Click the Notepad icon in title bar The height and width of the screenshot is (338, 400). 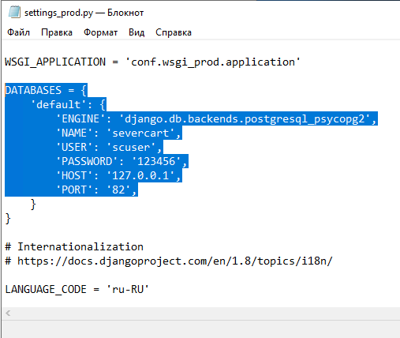click(x=14, y=12)
